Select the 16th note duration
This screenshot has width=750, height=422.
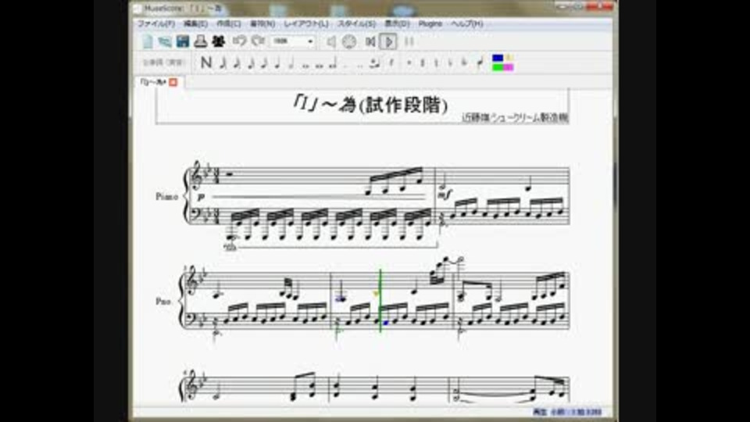(x=251, y=63)
